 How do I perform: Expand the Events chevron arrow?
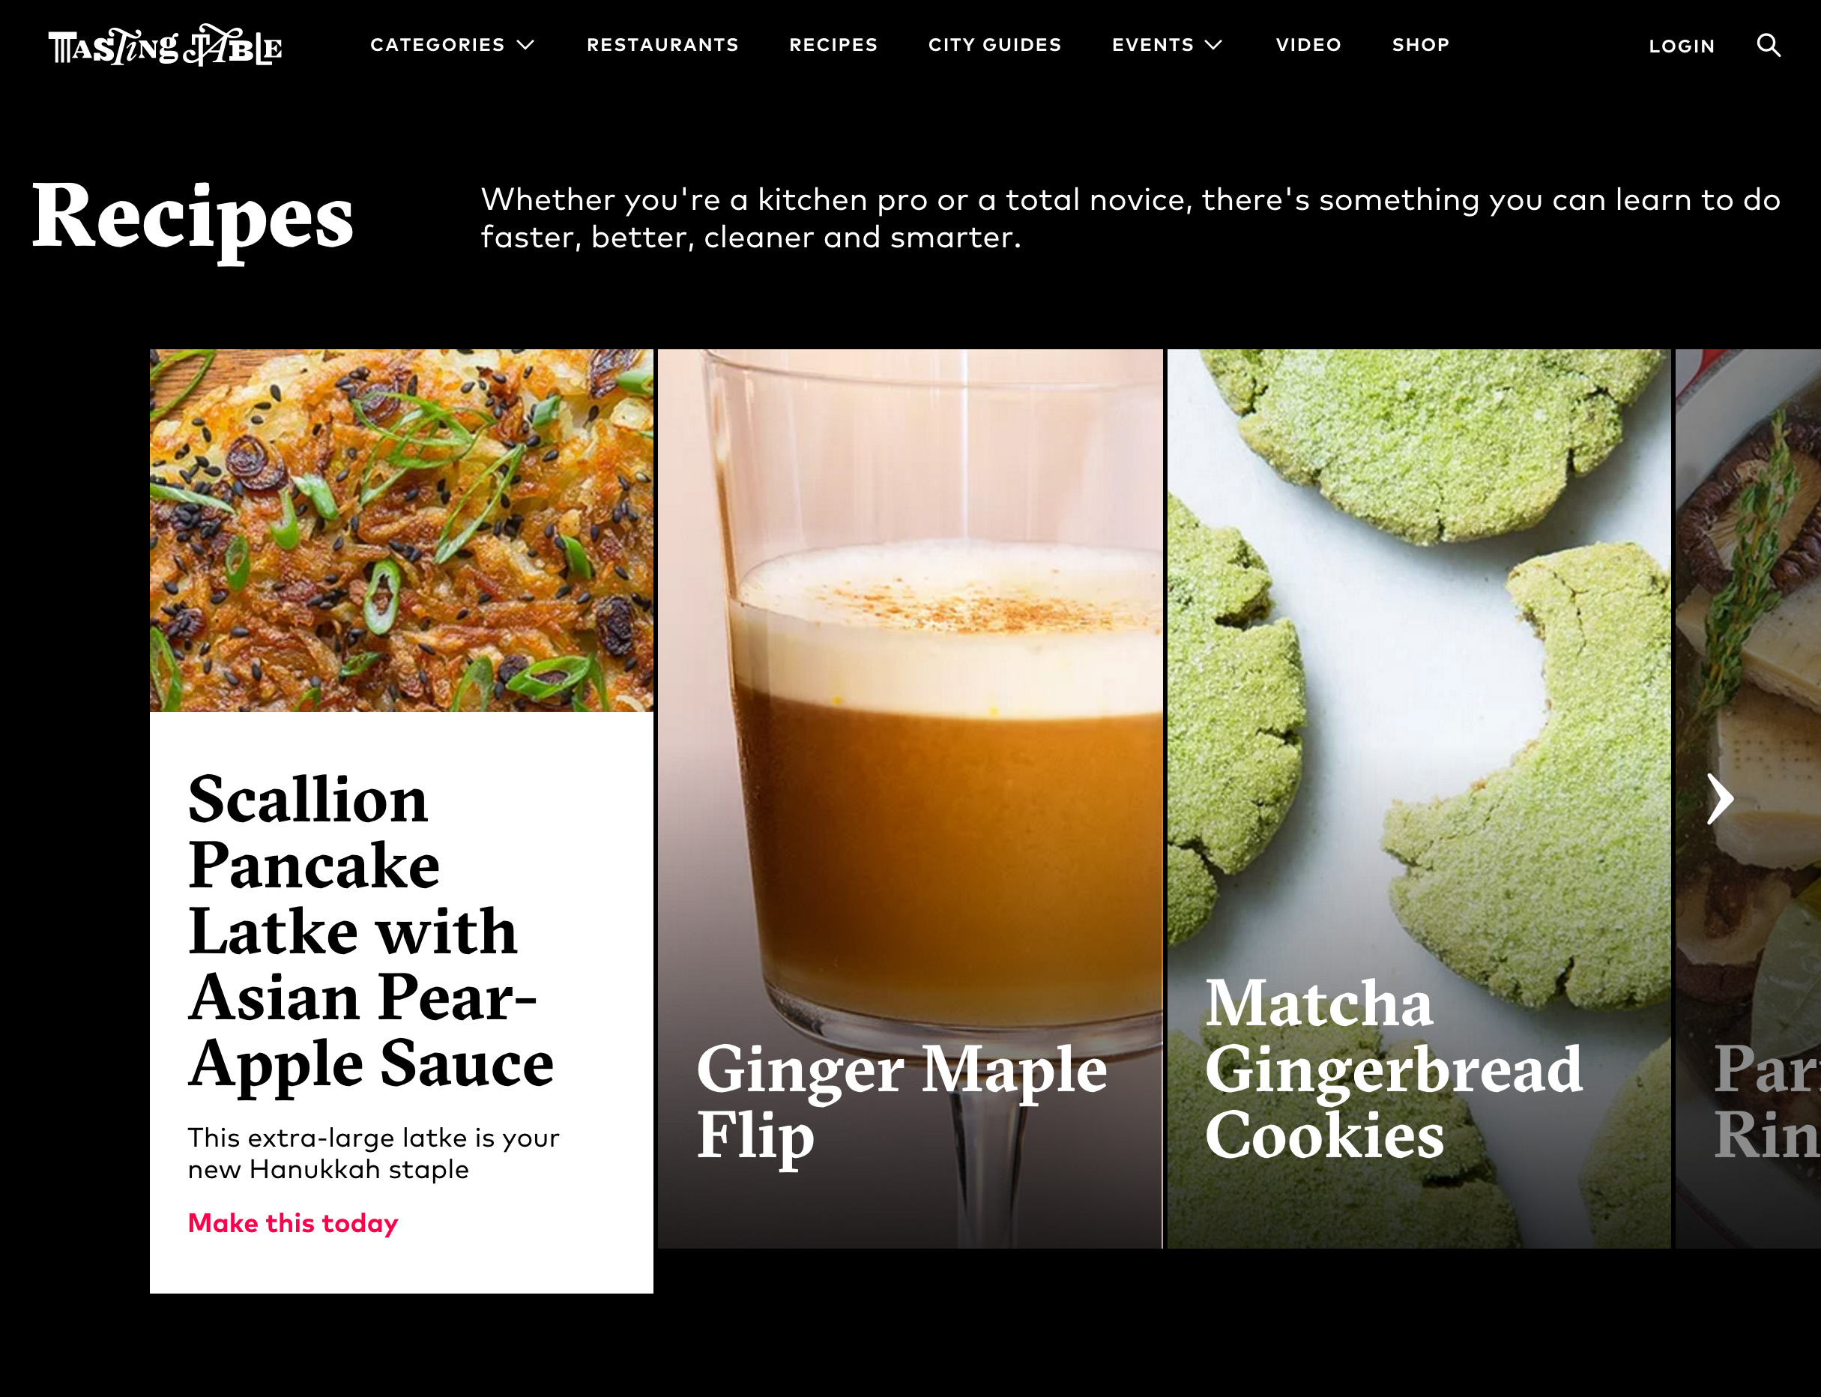(x=1214, y=45)
